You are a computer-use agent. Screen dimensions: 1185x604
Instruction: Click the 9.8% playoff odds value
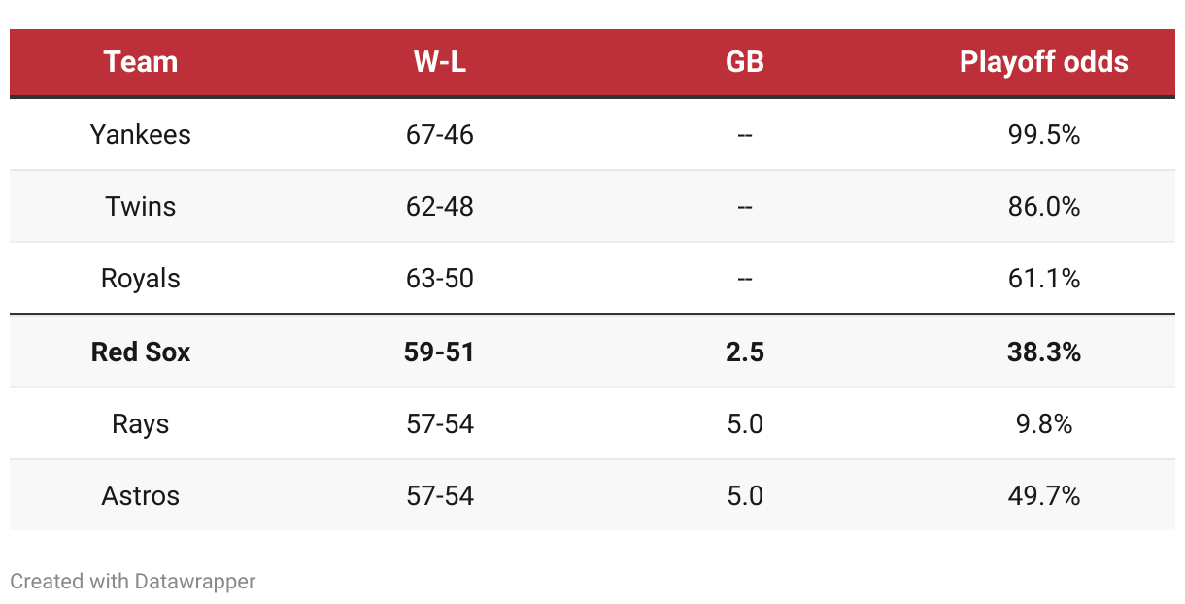pos(1044,423)
